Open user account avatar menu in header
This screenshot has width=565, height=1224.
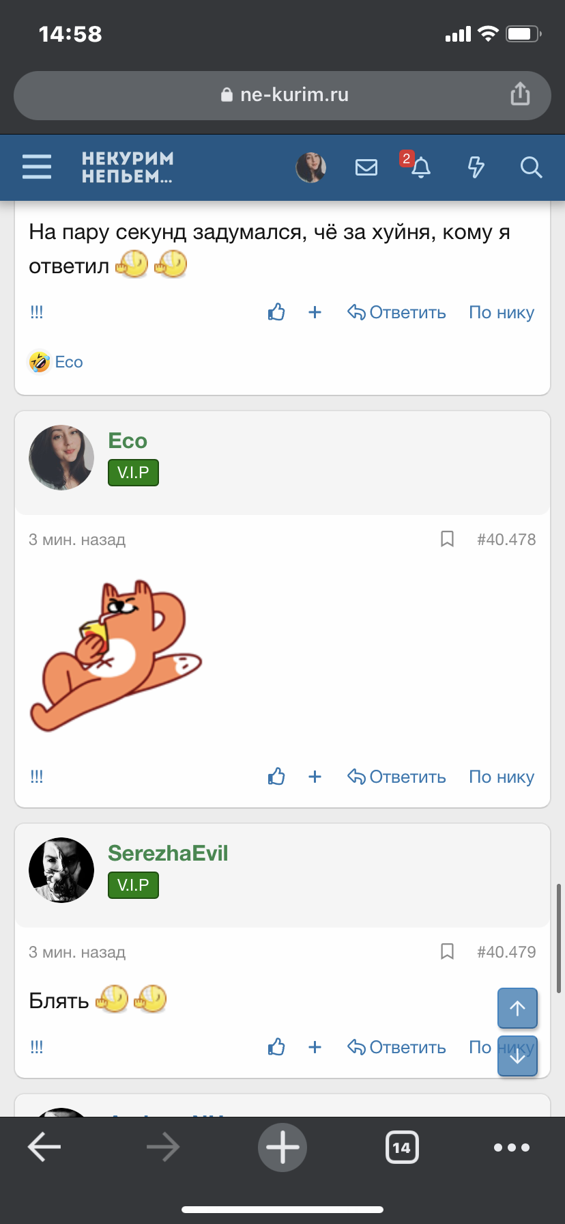point(310,167)
